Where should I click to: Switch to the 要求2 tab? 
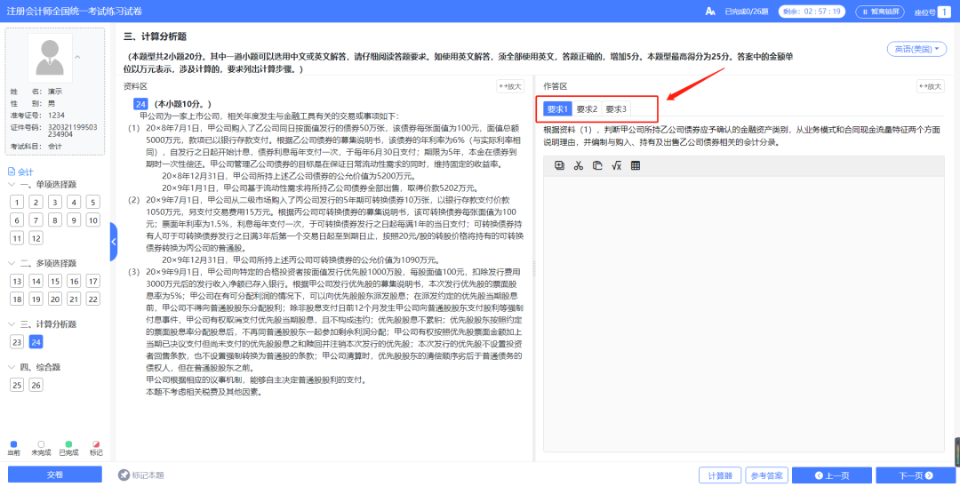[x=587, y=109]
